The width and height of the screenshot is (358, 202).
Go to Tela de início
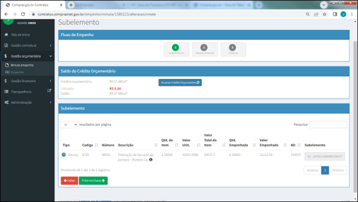(21, 35)
